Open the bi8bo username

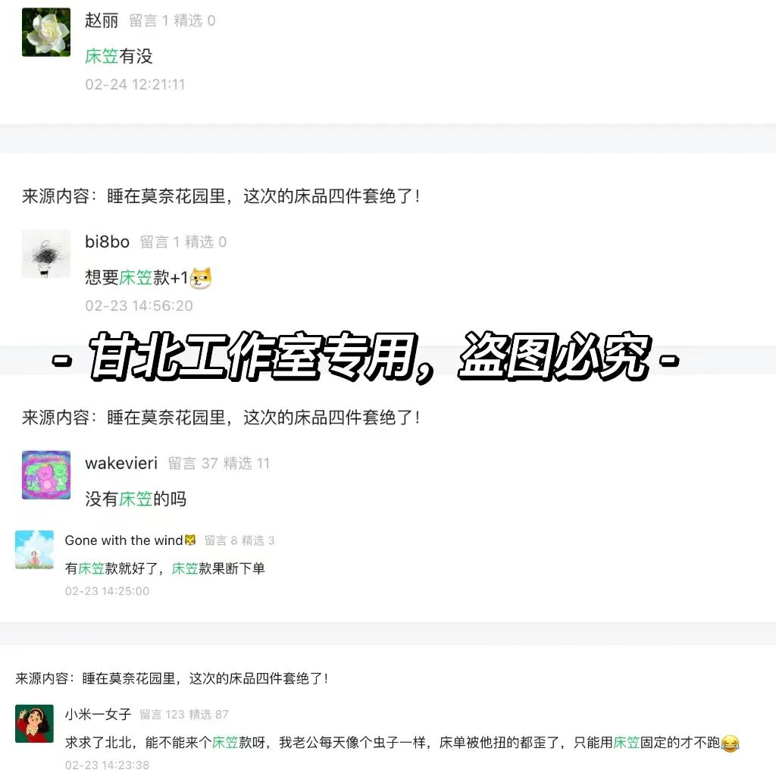[x=107, y=242]
